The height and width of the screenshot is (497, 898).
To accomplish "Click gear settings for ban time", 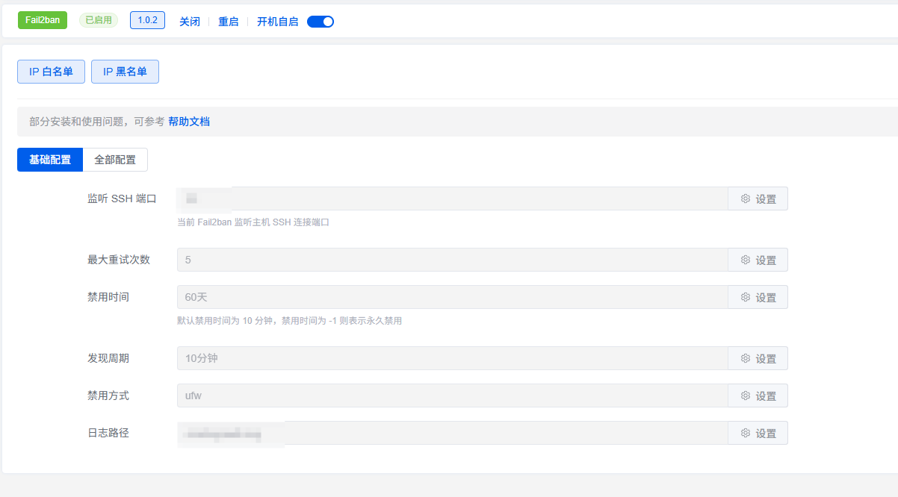I will point(758,297).
